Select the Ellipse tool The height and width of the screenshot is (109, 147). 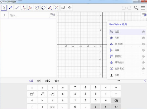tap(44, 8)
